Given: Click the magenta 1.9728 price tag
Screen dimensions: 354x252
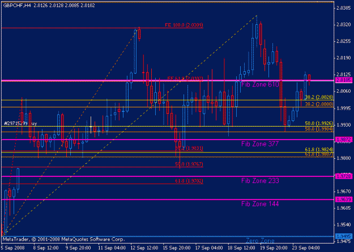Looking at the screenshot, I should click(344, 176).
